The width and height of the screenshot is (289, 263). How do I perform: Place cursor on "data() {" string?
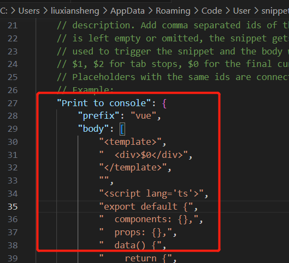(x=131, y=245)
